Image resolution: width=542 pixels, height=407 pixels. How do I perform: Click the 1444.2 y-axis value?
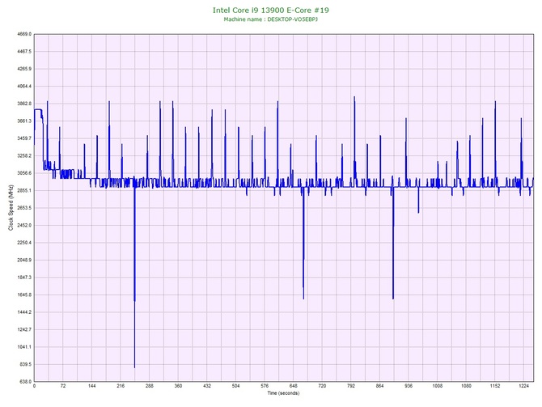coord(24,312)
